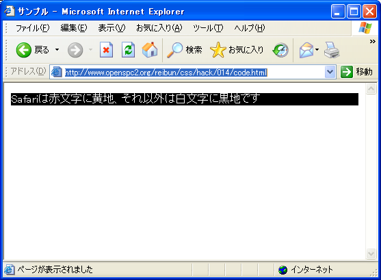Expand the address bar dropdown list
This screenshot has height=280, width=381.
click(330, 72)
